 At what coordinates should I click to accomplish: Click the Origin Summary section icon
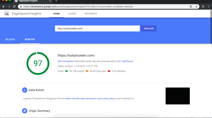[x=25, y=111]
